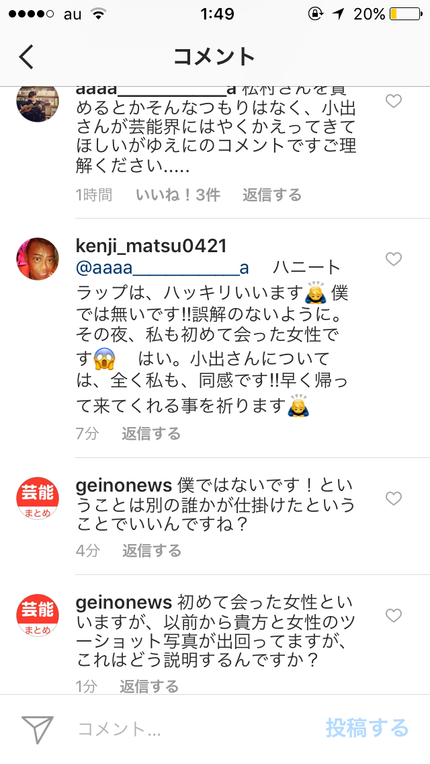Tap 返信する under 4分 geinonews comment

151,551
